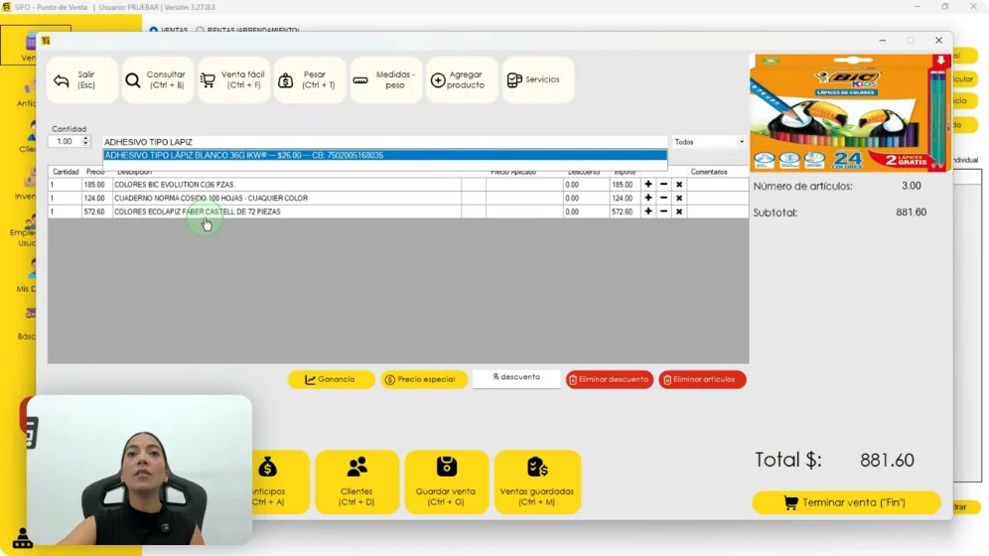Open Clientes people icon button
The width and height of the screenshot is (989, 556).
pos(357,482)
